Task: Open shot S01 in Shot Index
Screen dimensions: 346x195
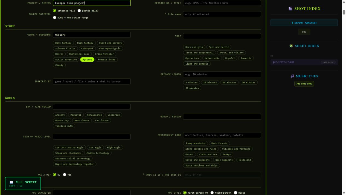Action: tap(304, 32)
